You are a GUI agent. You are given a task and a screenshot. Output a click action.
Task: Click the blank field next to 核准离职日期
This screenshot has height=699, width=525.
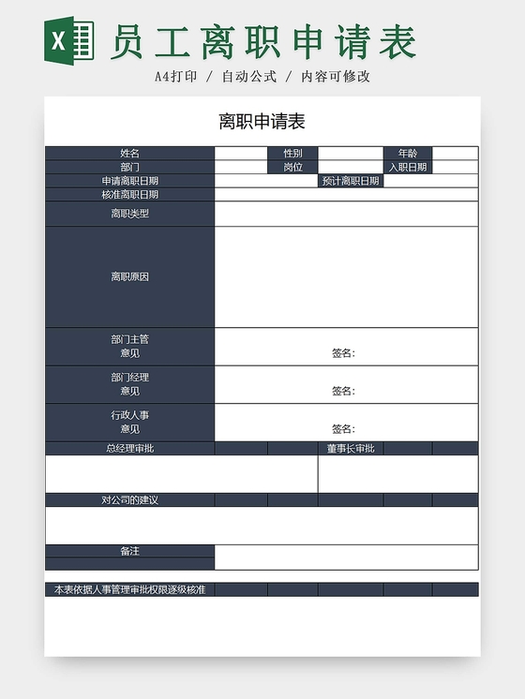point(347,194)
